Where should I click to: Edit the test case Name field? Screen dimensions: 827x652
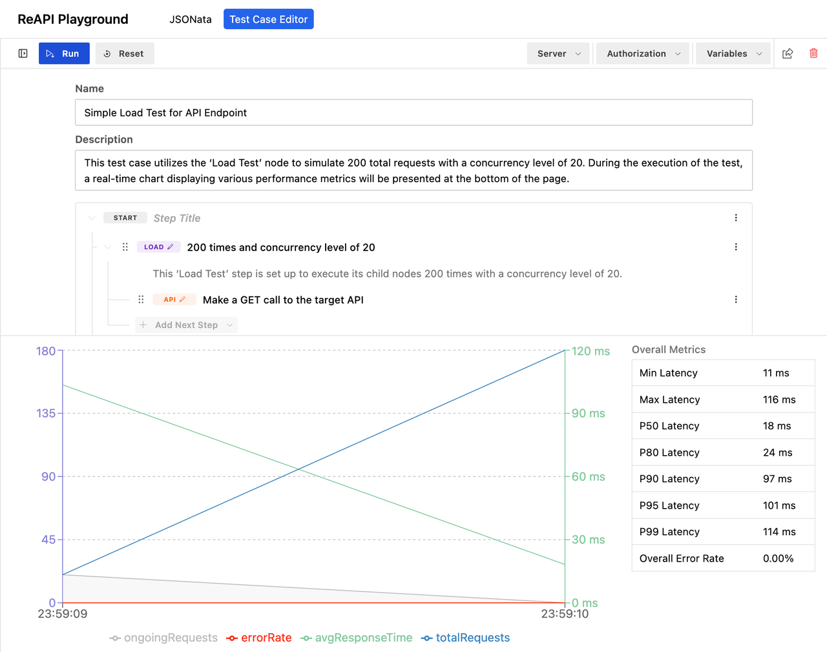413,112
